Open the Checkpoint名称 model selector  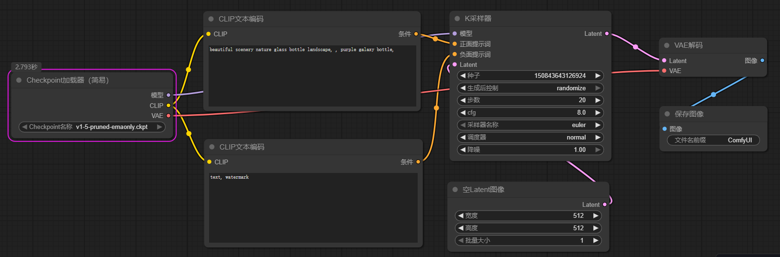pyautogui.click(x=92, y=127)
